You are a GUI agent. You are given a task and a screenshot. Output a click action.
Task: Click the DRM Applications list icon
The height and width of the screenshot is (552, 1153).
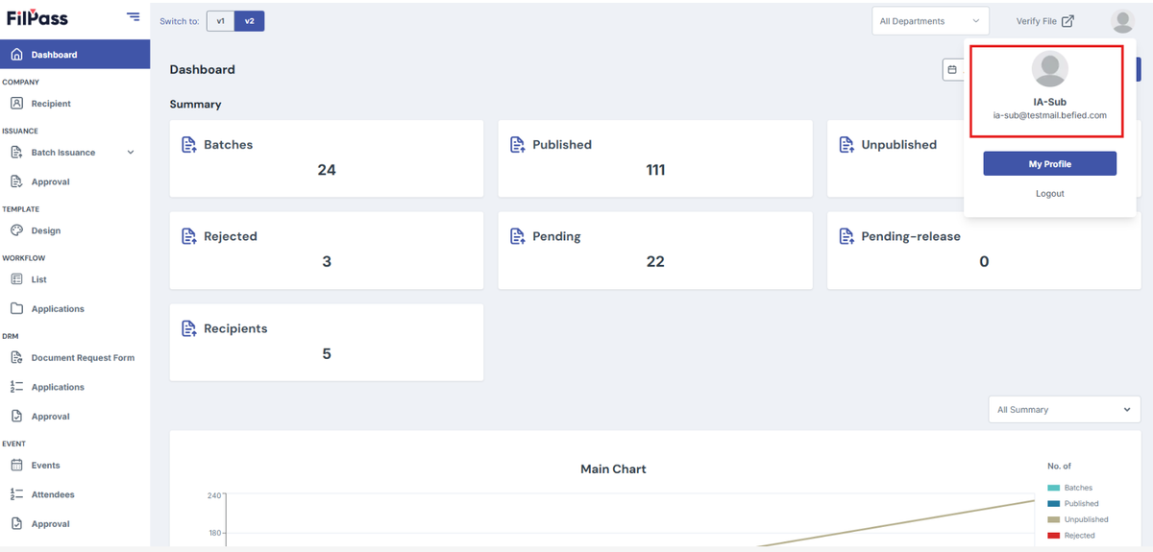tap(16, 387)
